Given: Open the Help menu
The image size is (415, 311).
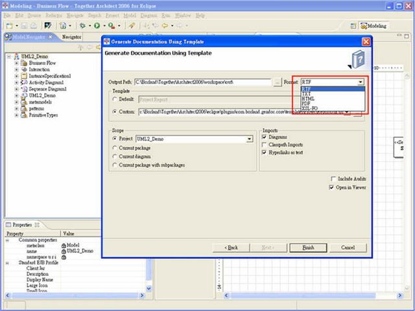Looking at the screenshot, I should [x=200, y=16].
